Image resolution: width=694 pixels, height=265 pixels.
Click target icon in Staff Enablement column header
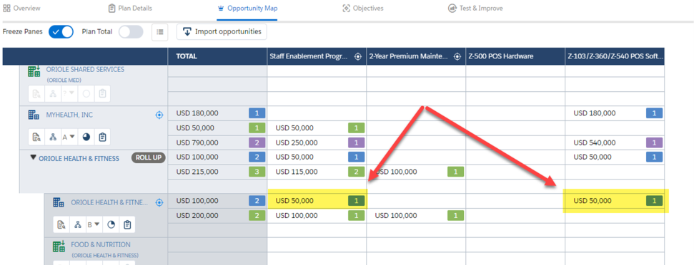(x=358, y=56)
